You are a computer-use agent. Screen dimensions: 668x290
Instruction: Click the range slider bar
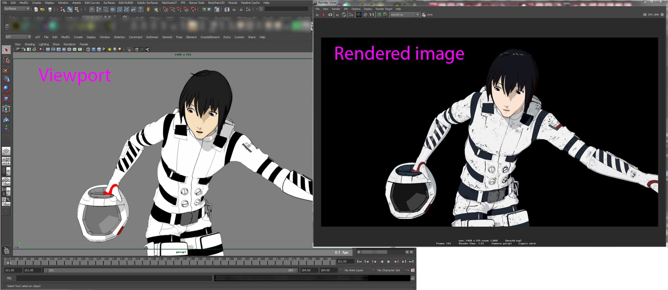click(172, 270)
